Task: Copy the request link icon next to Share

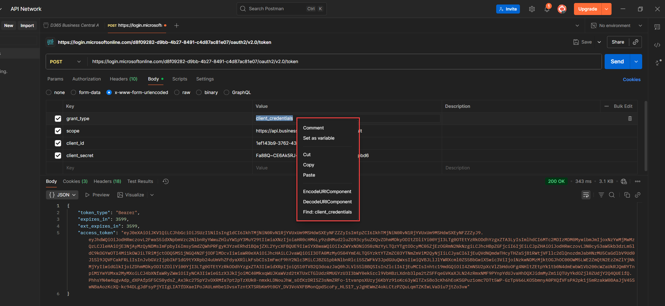Action: [x=635, y=42]
